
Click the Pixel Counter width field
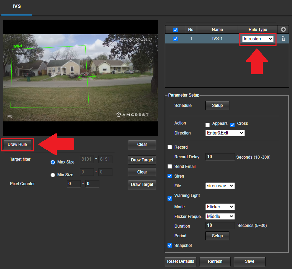pos(74,184)
